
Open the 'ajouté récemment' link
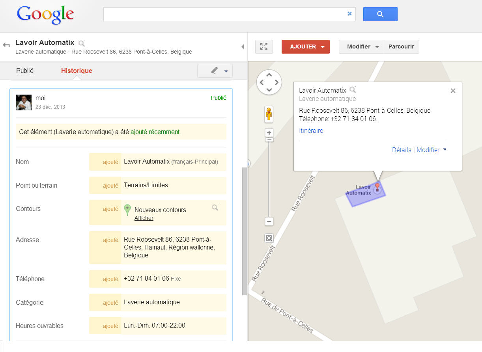click(155, 132)
